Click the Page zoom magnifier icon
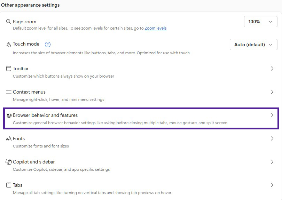 [9, 22]
